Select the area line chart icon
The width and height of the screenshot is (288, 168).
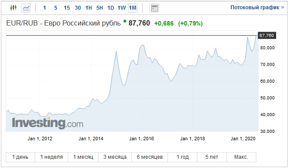point(26,8)
